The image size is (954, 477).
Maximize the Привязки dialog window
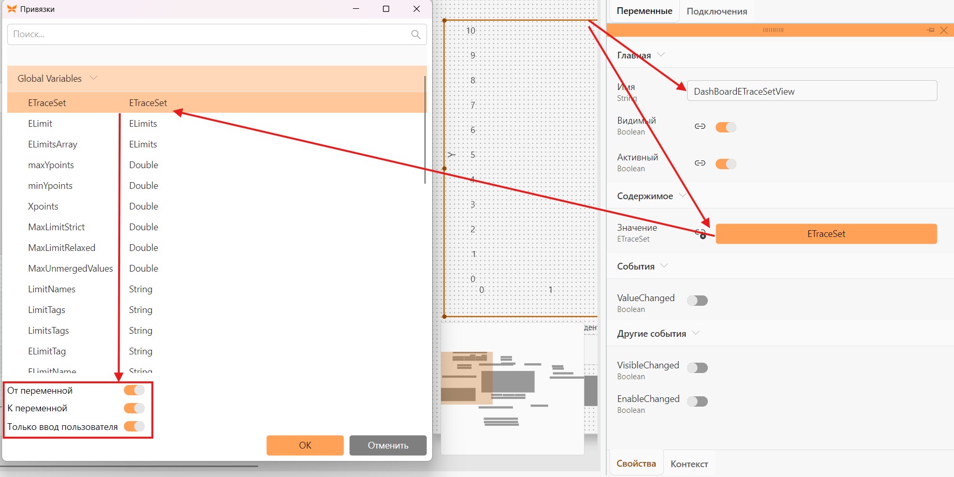(386, 9)
